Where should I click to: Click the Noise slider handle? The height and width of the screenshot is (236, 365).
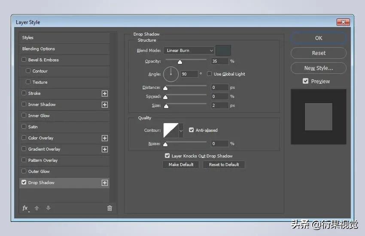(x=165, y=145)
